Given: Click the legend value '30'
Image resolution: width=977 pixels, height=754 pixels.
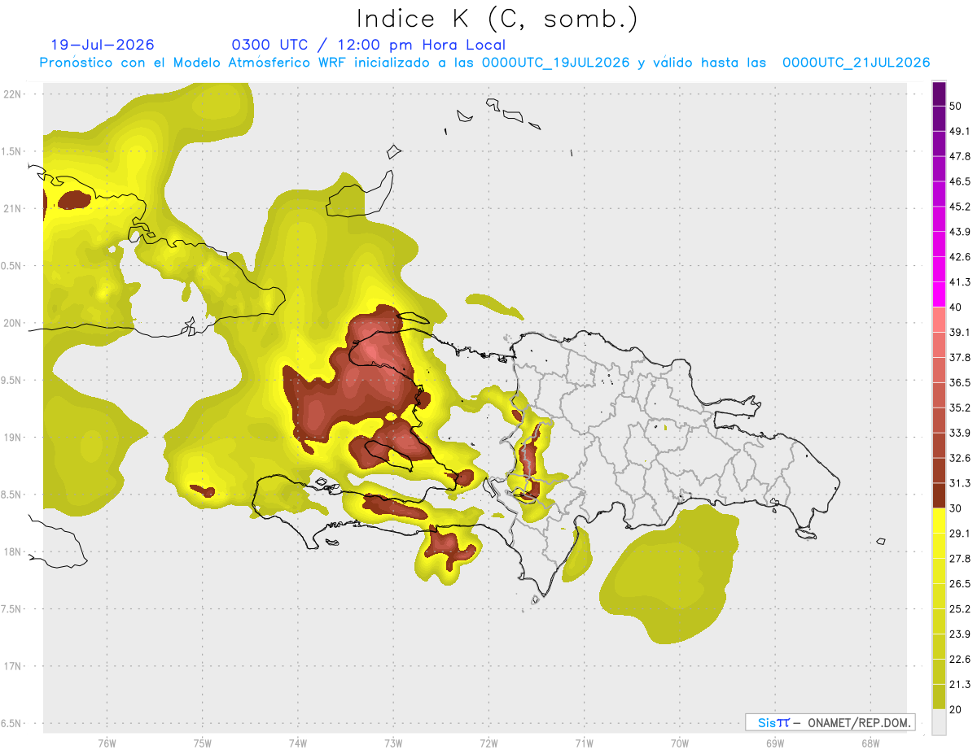Looking at the screenshot, I should click(956, 508).
